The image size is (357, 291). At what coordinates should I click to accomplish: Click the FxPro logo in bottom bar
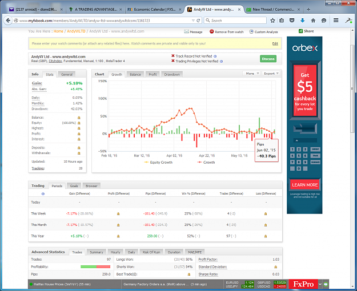(303, 284)
